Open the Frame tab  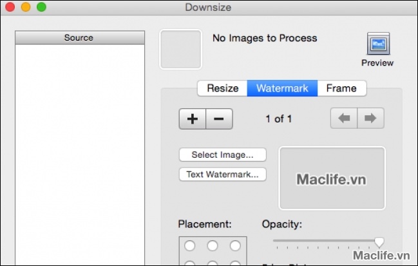coord(341,88)
